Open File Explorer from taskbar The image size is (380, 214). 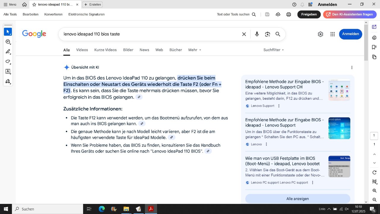tap(126, 209)
